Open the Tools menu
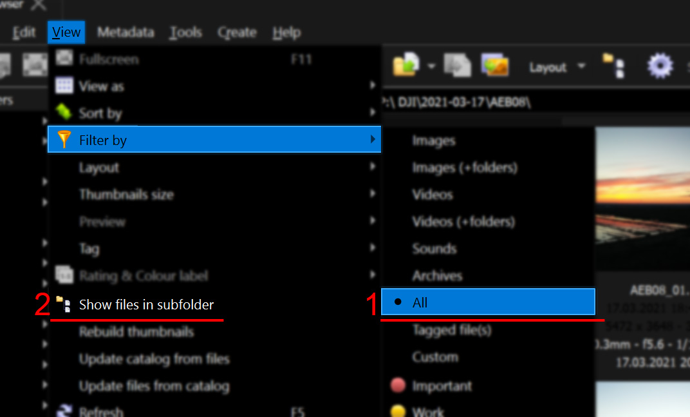Viewport: 690px width, 417px height. tap(186, 32)
